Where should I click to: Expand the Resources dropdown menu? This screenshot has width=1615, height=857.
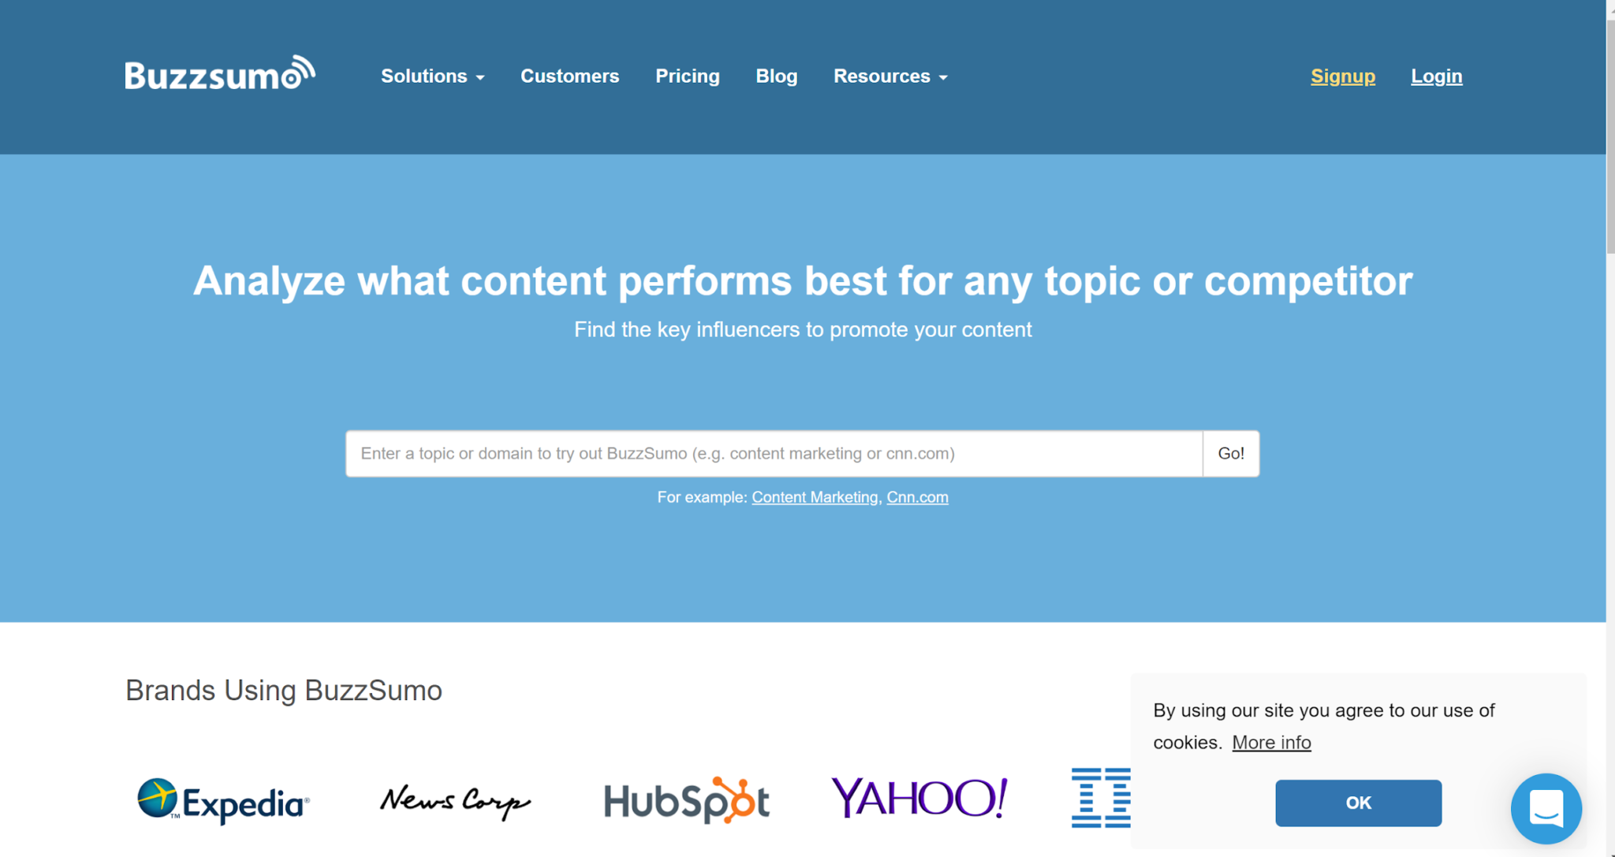(890, 76)
